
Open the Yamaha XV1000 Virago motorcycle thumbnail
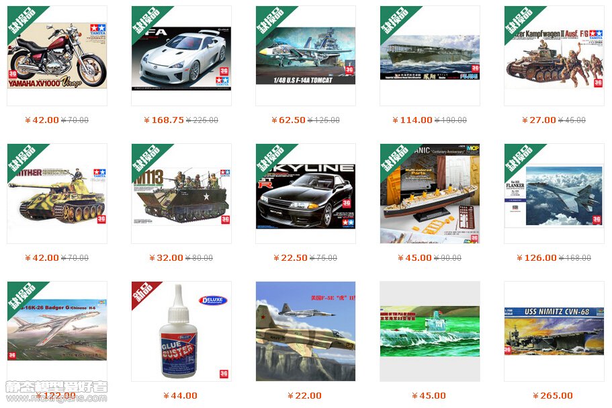(57, 55)
